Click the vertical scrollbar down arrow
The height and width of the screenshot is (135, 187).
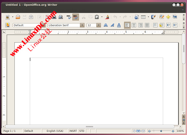pos(184,113)
